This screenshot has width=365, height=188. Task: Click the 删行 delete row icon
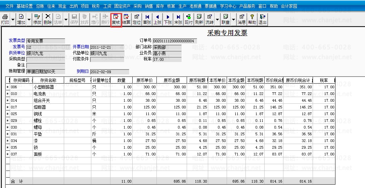click(105, 19)
